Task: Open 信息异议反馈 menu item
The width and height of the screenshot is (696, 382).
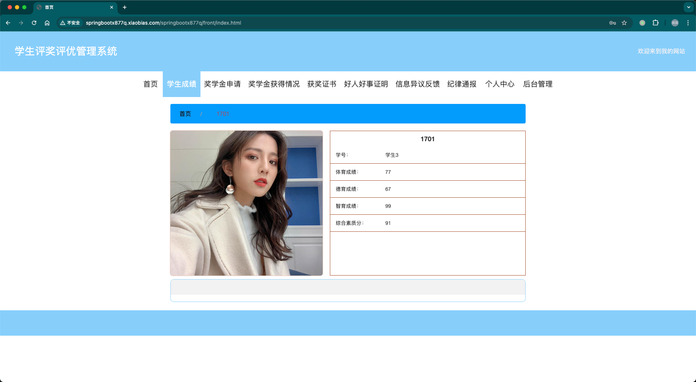Action: 418,84
